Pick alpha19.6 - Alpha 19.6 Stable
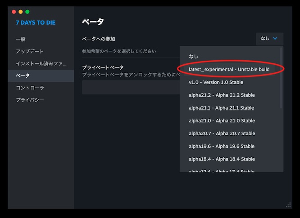The height and width of the screenshot is (218, 300). (x=222, y=147)
